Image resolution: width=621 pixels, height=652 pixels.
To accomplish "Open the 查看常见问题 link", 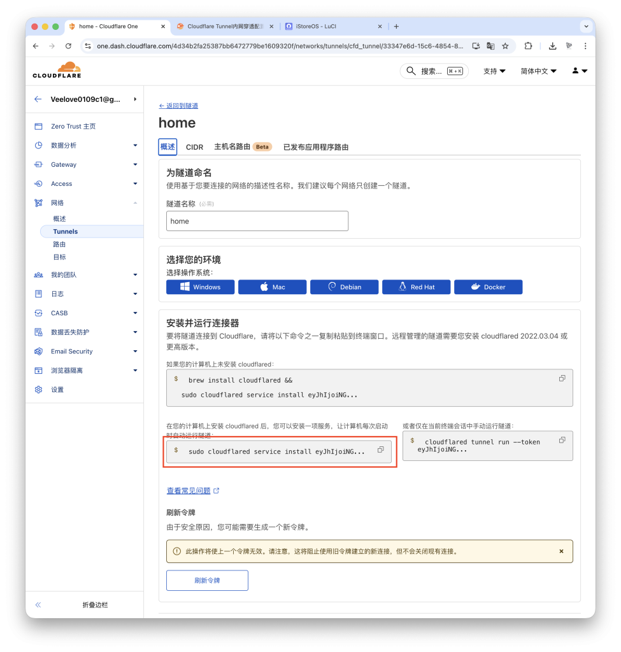I will (x=188, y=490).
